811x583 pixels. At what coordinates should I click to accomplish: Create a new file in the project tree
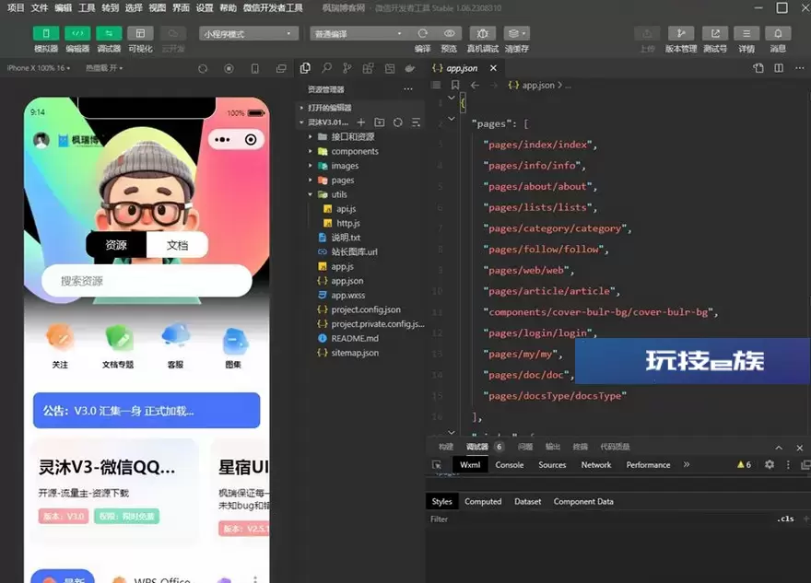[x=361, y=122]
